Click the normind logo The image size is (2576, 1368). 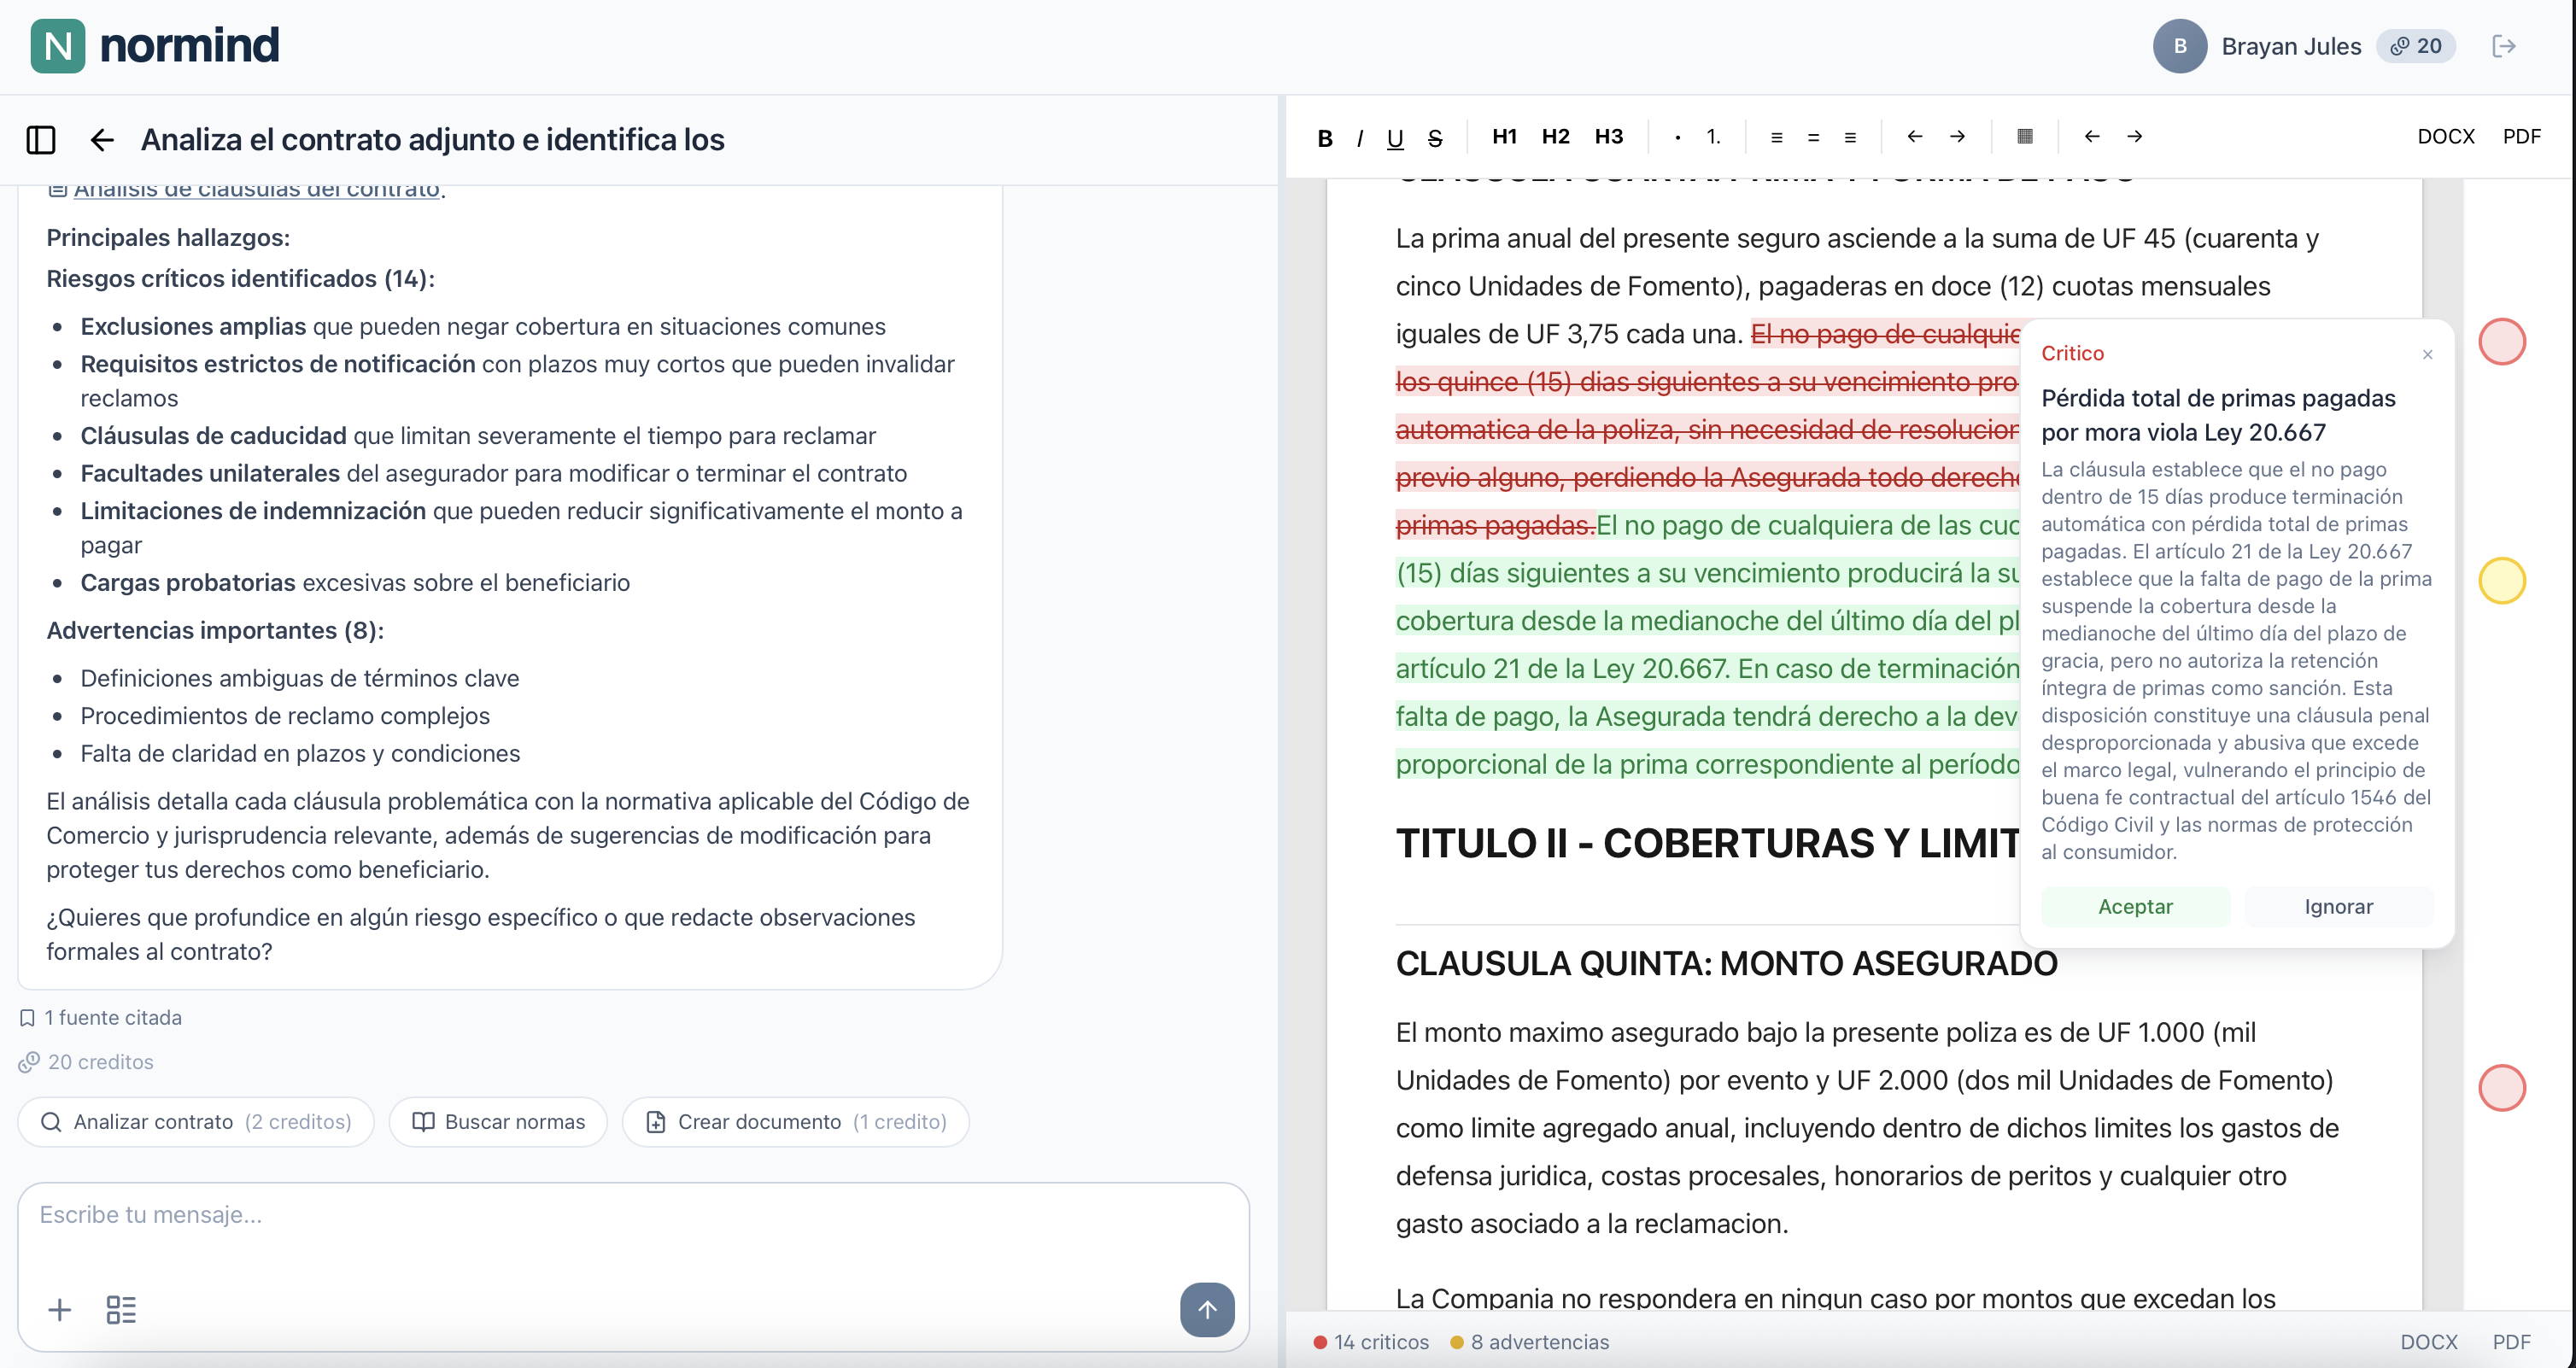tap(155, 46)
